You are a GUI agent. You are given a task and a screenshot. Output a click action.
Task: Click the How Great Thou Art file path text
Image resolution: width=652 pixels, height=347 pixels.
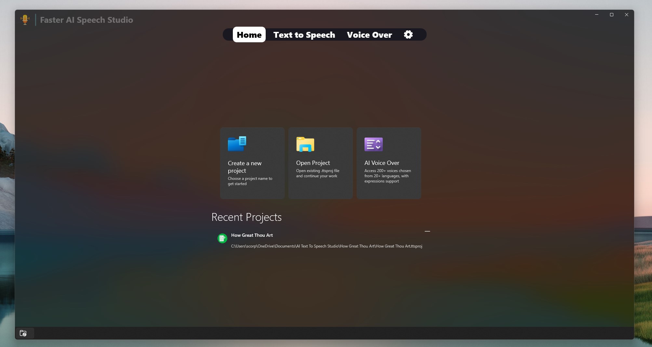point(326,246)
